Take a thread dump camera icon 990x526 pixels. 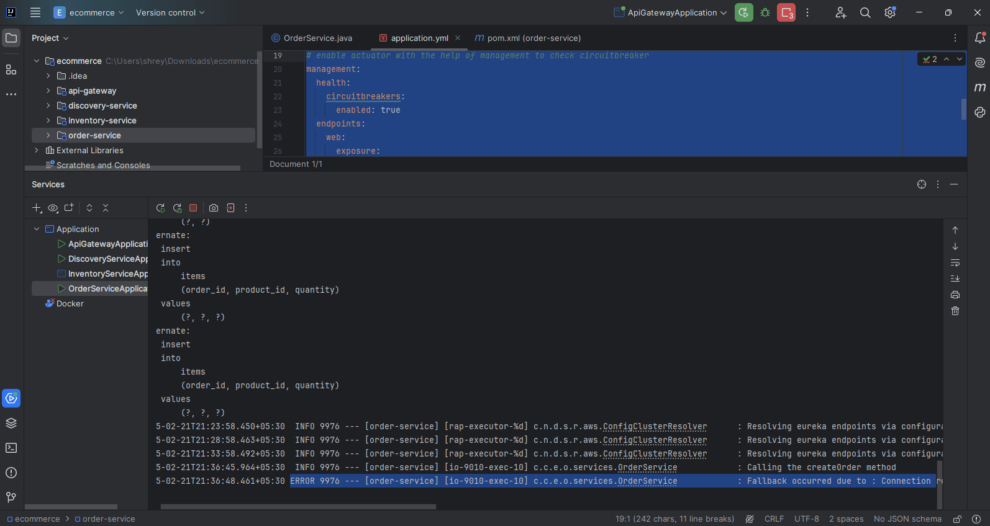point(214,208)
